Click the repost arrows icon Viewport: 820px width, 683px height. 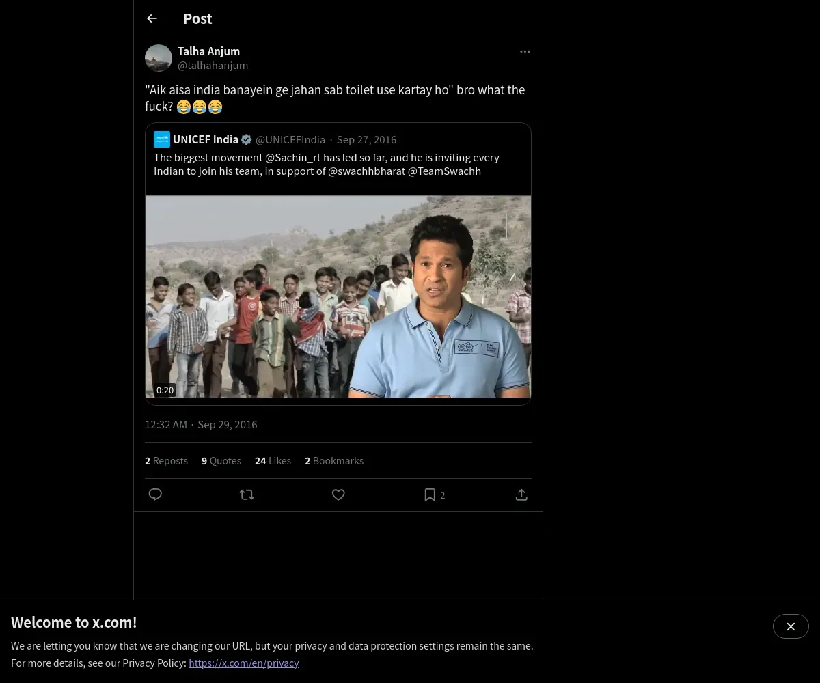coord(247,494)
